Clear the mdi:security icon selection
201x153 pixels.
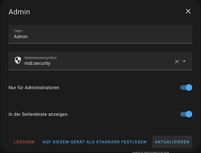(x=177, y=62)
